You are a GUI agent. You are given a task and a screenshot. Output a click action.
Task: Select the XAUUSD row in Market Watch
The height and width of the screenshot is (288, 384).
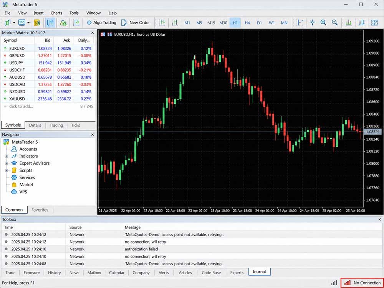pos(48,99)
